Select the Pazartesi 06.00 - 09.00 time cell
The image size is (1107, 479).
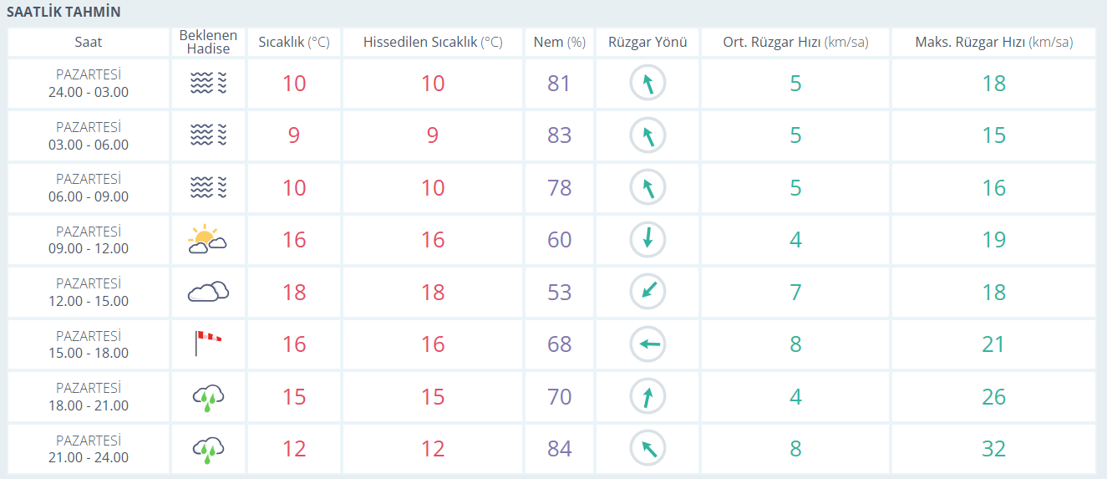[x=89, y=188]
